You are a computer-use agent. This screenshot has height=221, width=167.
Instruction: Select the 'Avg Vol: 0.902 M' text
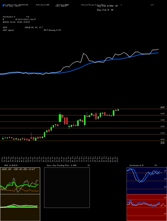click(107, 6)
